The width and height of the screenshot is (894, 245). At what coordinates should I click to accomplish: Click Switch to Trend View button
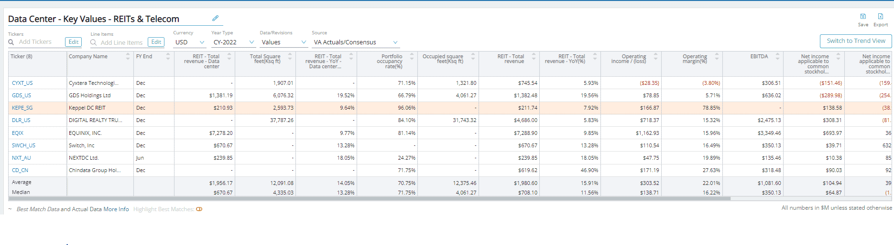[x=855, y=41]
